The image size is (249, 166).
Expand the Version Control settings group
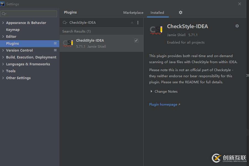pyautogui.click(x=3, y=50)
